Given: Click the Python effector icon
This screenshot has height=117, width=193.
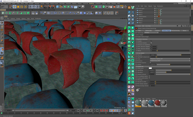Looking at the screenshot, I should pos(96,13).
